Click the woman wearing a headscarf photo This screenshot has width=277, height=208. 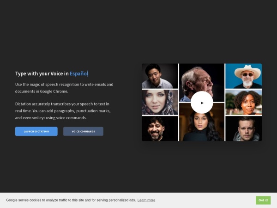[x=160, y=102]
